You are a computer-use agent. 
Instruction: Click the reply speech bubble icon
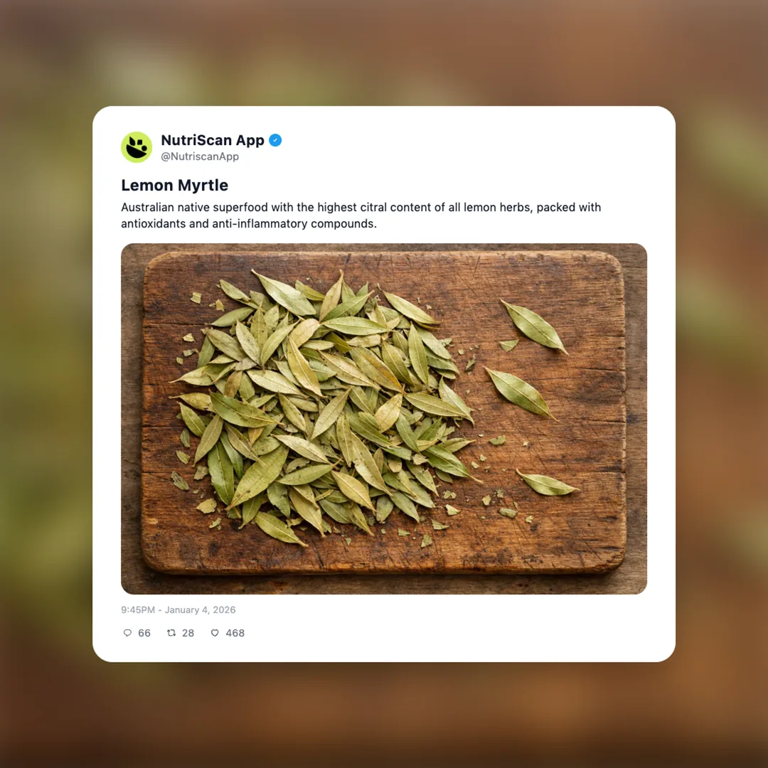127,633
